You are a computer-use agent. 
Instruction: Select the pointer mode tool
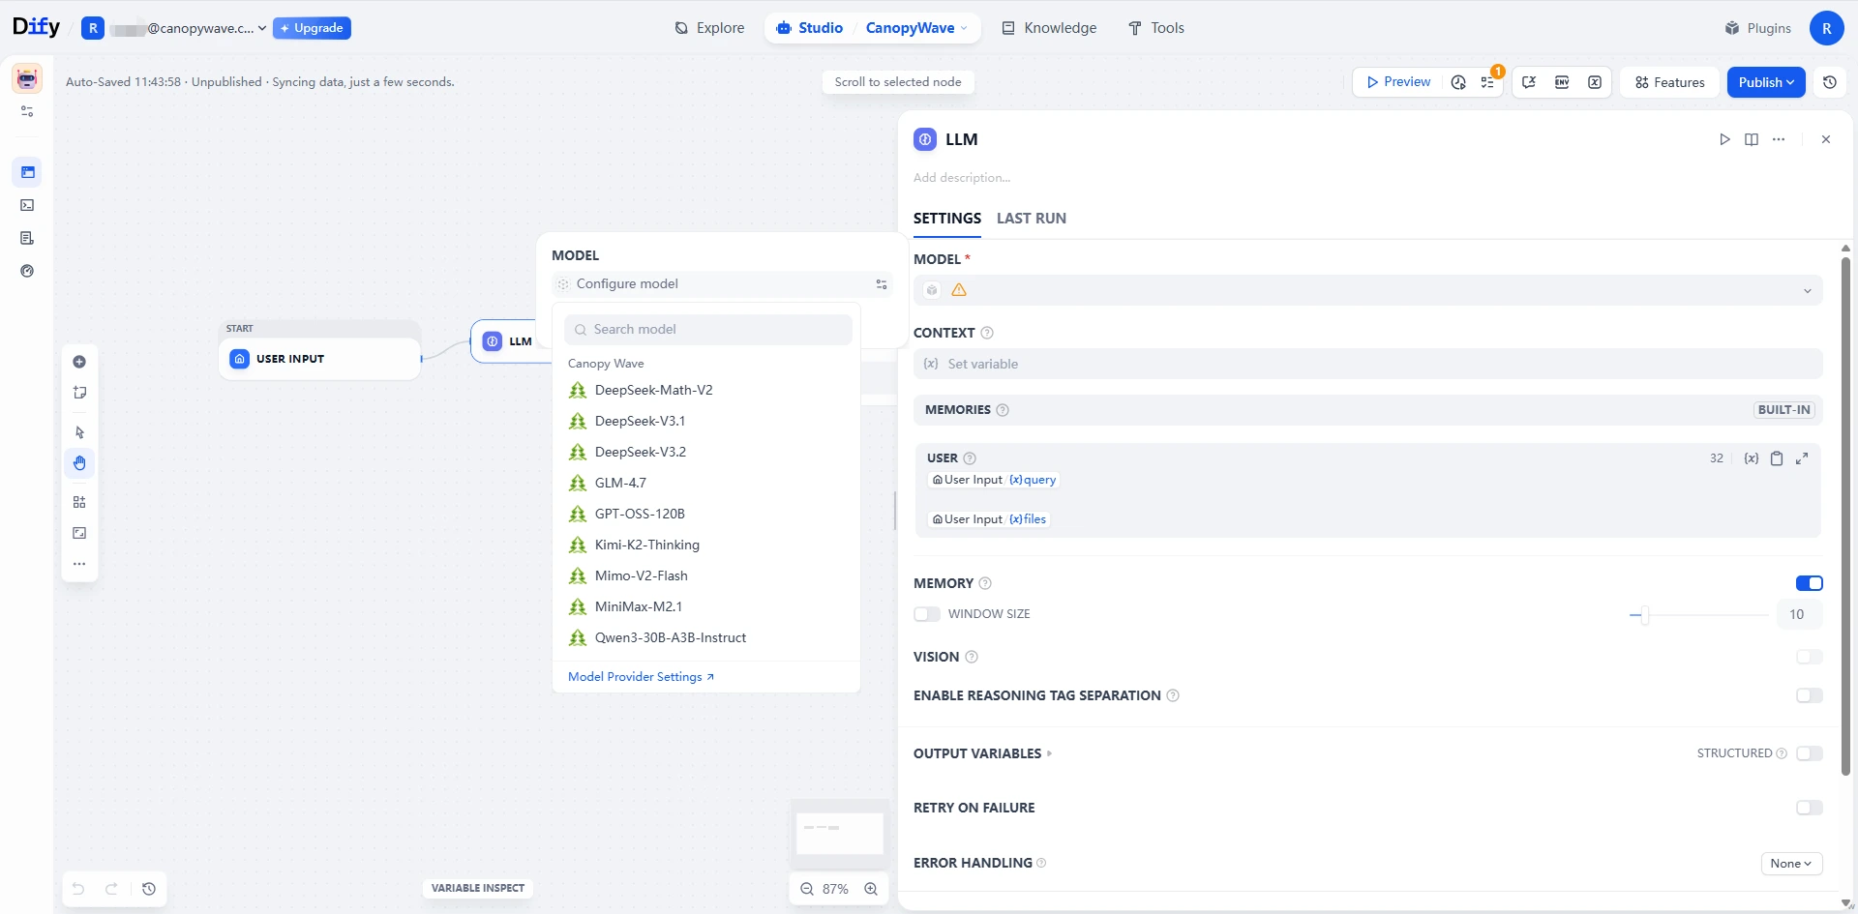click(x=79, y=432)
